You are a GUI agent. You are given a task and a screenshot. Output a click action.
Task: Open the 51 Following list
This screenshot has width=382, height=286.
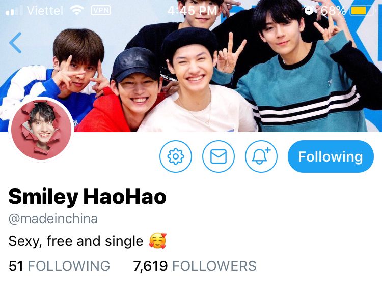pyautogui.click(x=59, y=266)
